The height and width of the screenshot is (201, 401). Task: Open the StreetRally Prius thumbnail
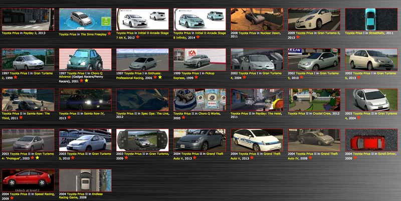(371, 20)
